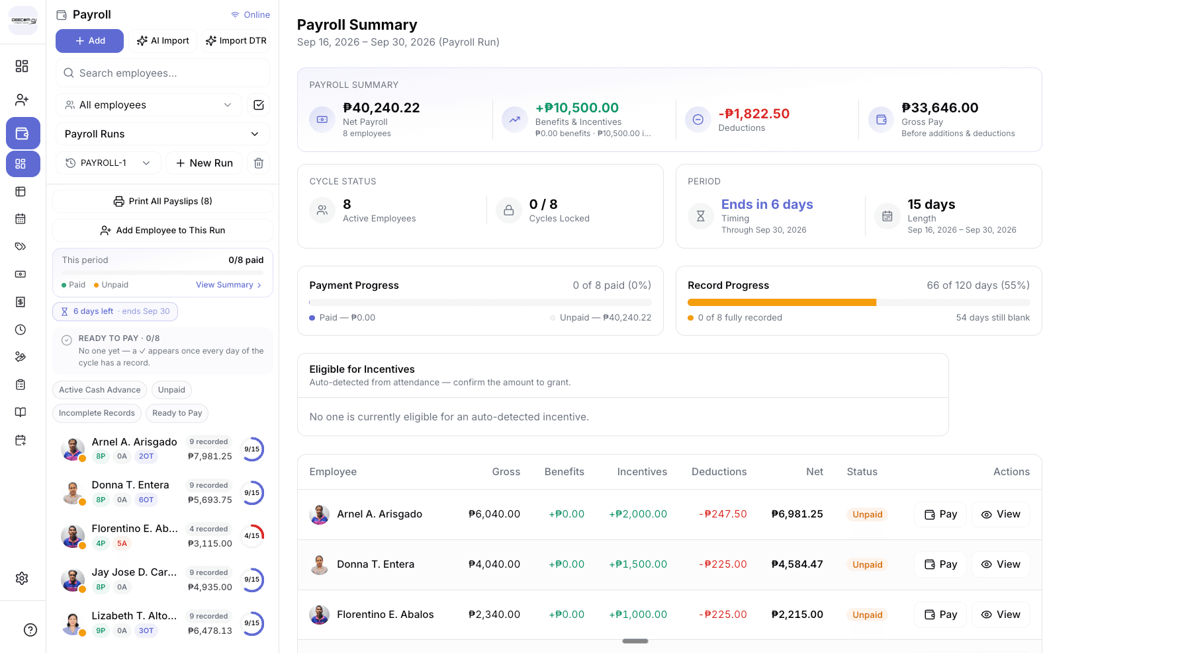
Task: Open the calendar icon in the left rail
Action: [21, 219]
